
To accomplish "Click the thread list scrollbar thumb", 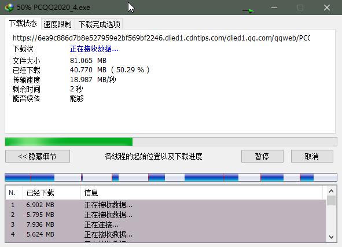I will [x=332, y=201].
